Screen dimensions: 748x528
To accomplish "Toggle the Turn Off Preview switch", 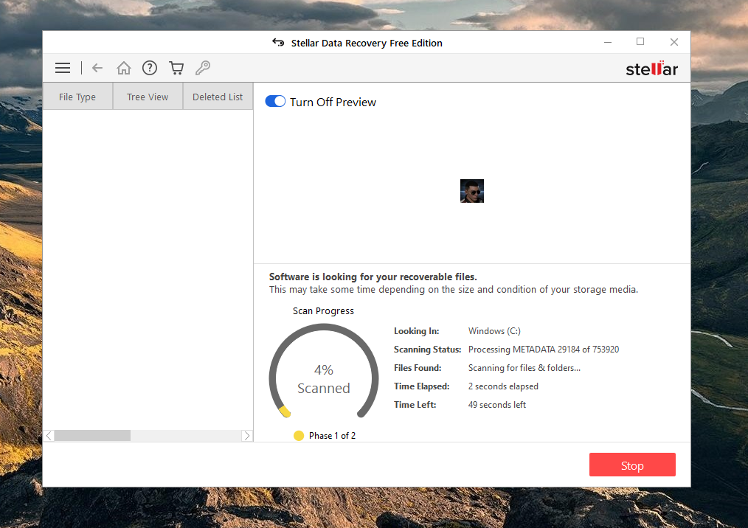I will 275,102.
